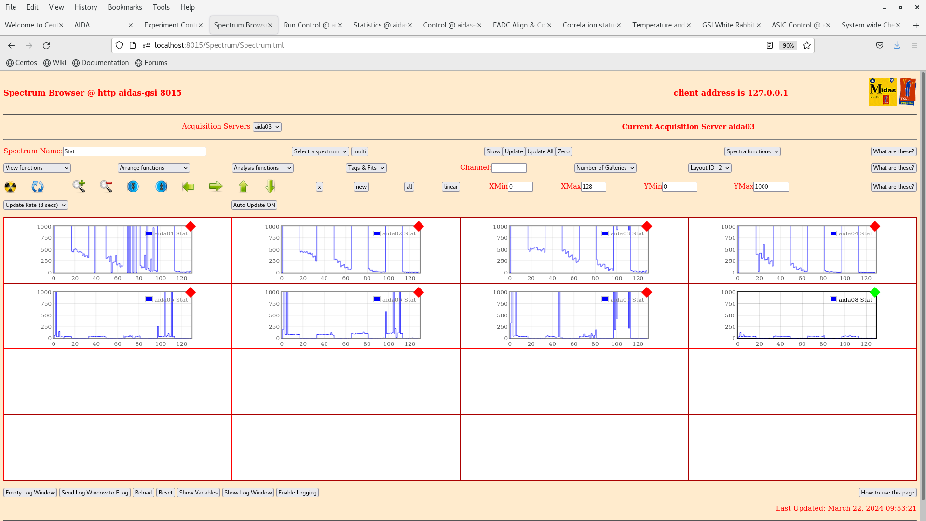Toggle the Auto Update ON button

(x=254, y=205)
